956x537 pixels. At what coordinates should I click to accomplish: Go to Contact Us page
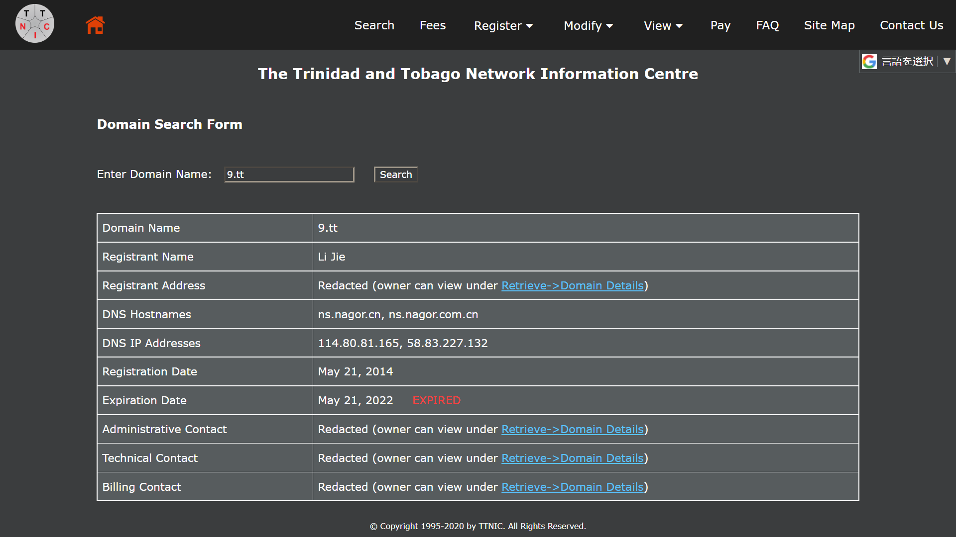click(x=911, y=25)
